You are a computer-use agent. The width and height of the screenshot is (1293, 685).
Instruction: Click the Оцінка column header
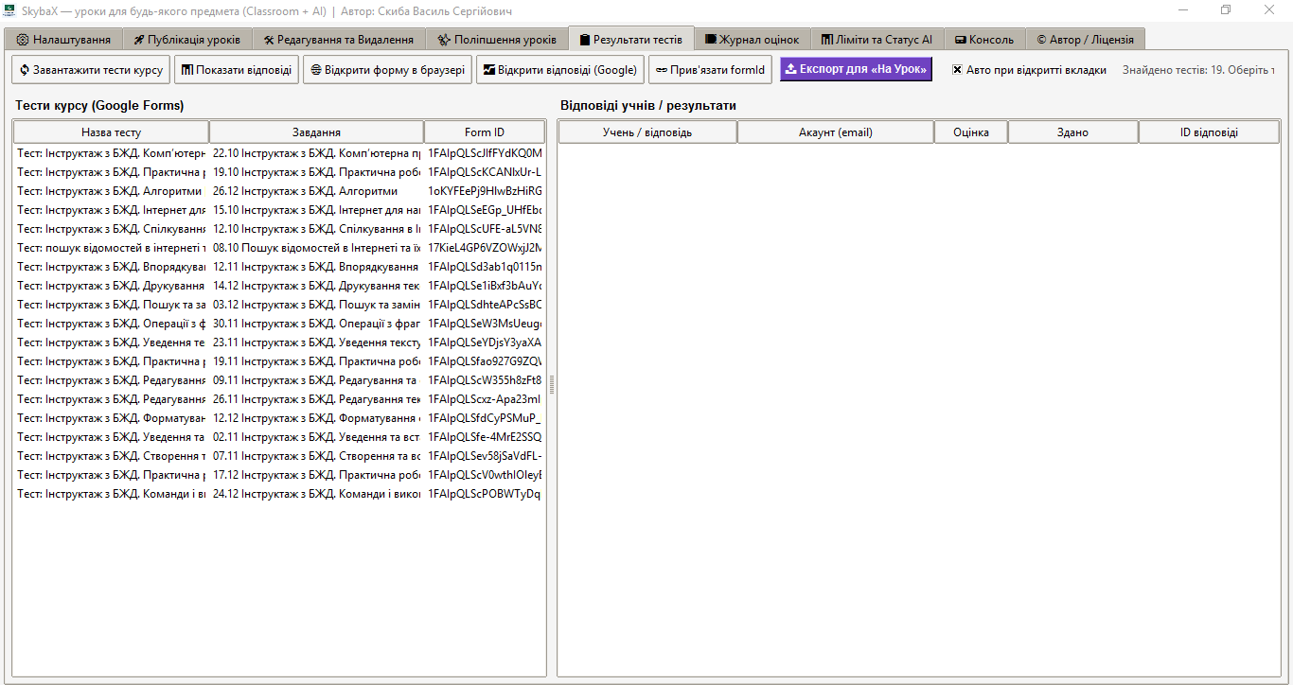(971, 132)
